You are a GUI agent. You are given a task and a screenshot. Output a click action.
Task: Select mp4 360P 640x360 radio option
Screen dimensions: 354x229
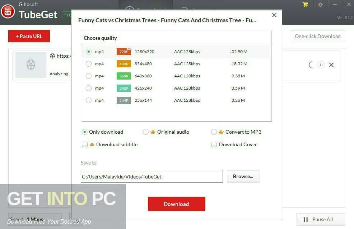point(89,76)
